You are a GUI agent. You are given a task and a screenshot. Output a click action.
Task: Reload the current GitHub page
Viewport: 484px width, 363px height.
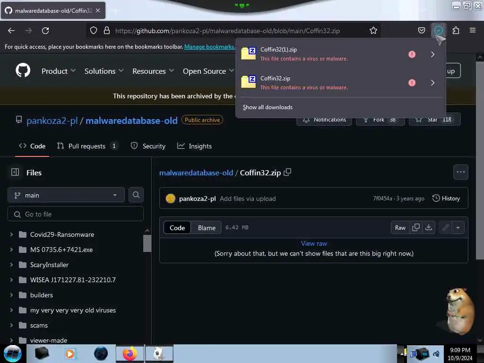tap(45, 31)
